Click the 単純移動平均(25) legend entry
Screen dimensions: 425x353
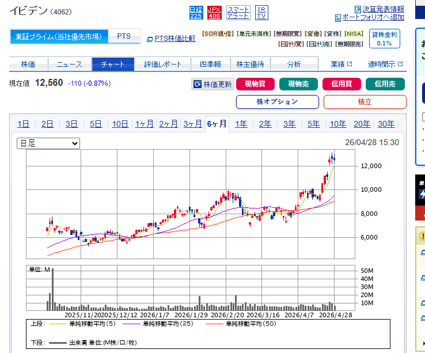(x=158, y=324)
